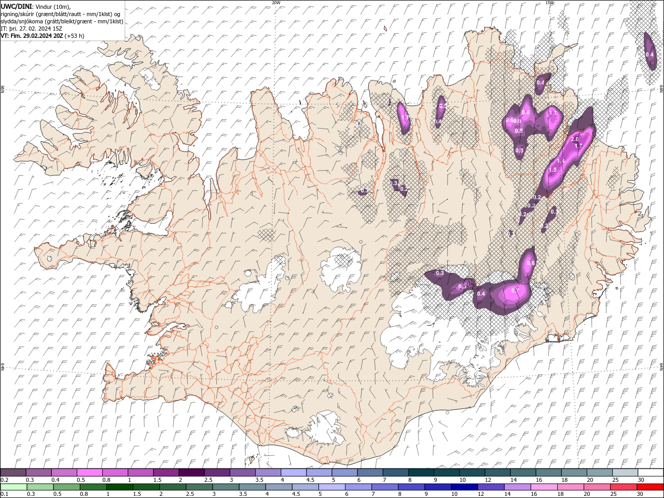Click the '20W' longitude label
Image resolution: width=664 pixels, height=498 pixels.
[x=276, y=3]
